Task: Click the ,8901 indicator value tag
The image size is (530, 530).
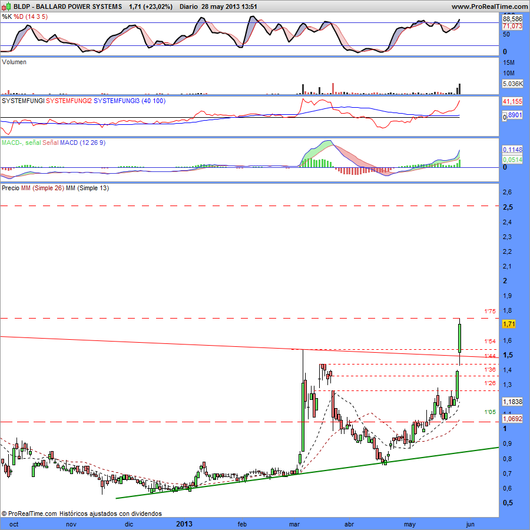Action: (515, 115)
